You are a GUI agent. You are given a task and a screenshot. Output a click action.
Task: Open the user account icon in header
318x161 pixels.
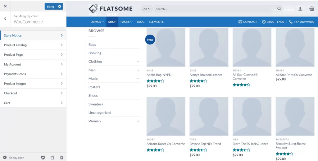[300, 9]
